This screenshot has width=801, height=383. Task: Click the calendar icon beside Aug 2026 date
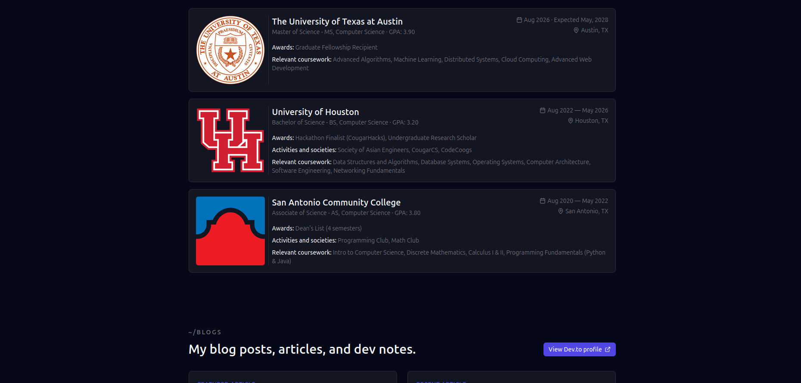click(519, 20)
